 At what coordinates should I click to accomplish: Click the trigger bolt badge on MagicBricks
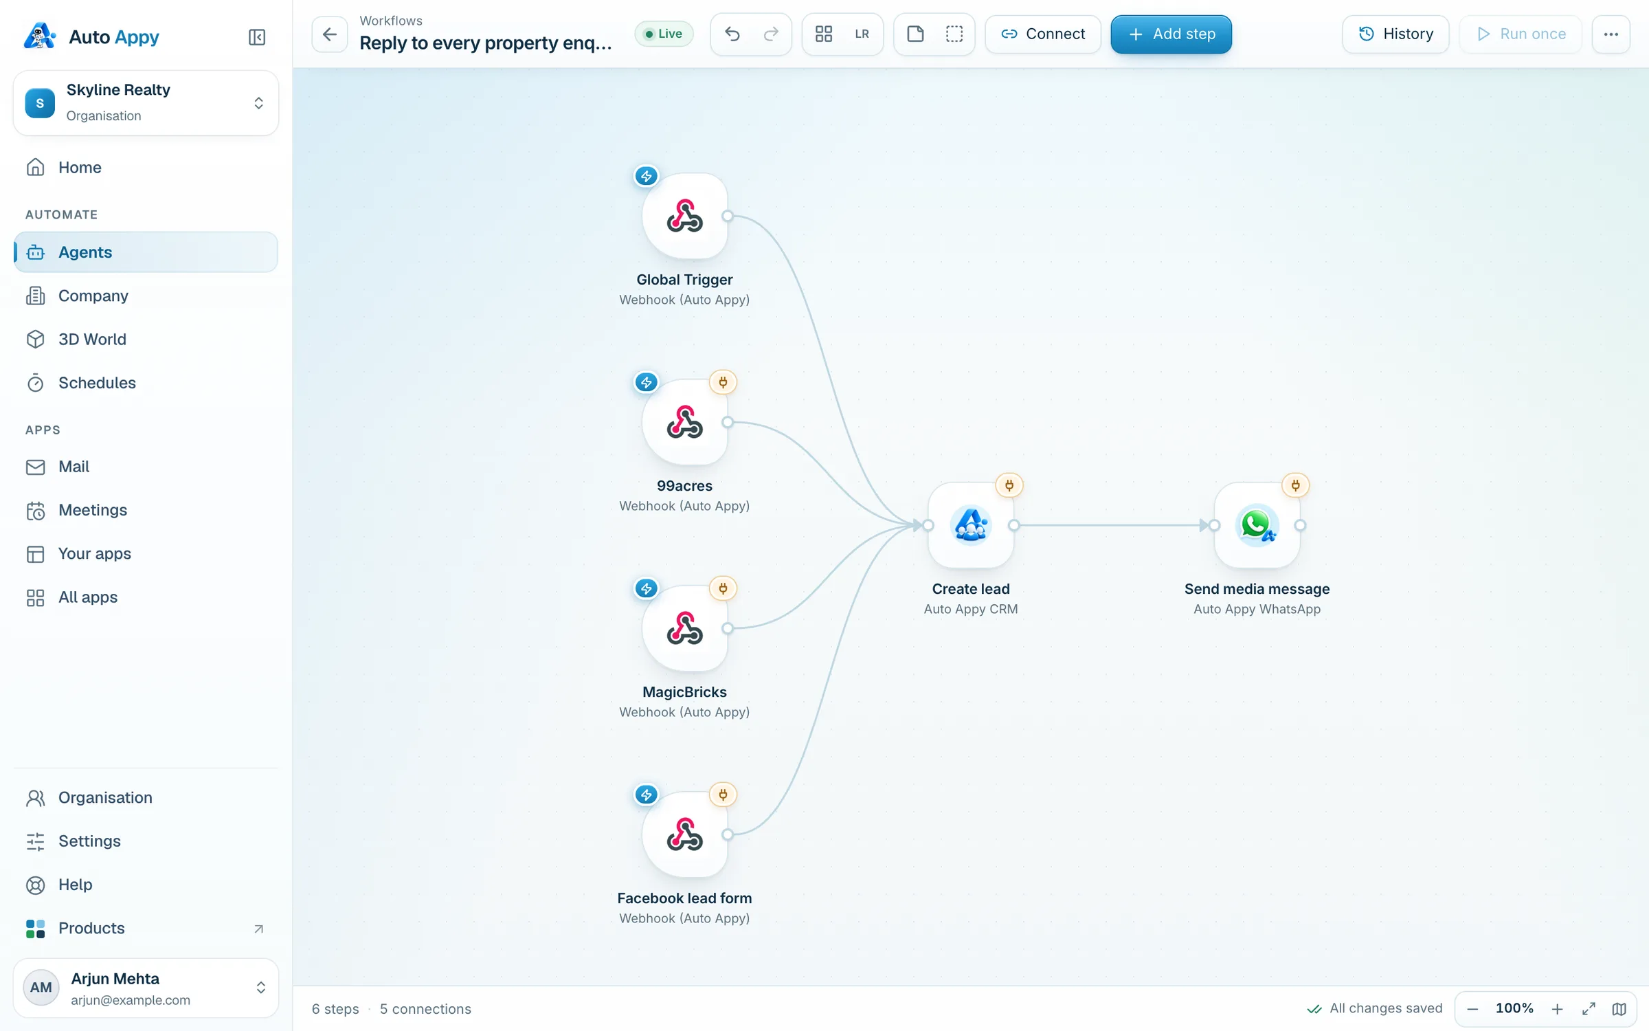point(647,588)
